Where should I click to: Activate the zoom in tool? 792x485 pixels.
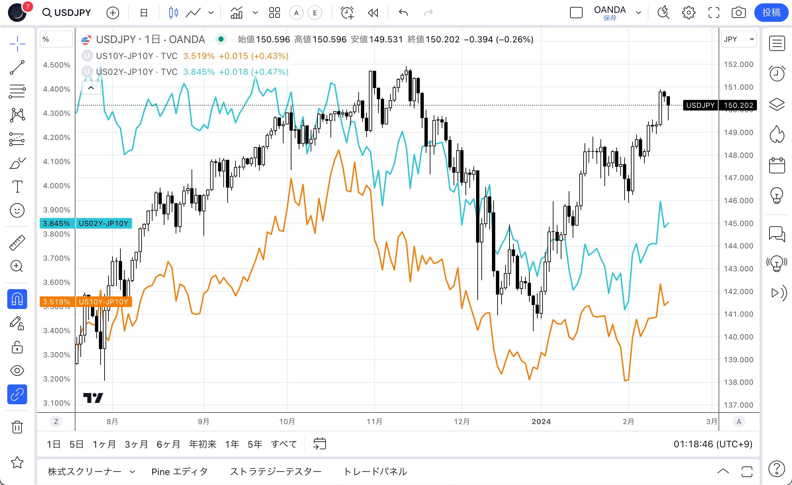coord(17,266)
